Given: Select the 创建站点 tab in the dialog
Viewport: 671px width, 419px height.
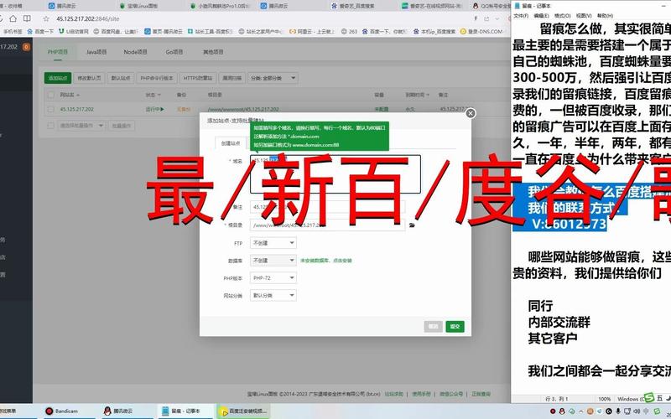Looking at the screenshot, I should click(x=231, y=143).
